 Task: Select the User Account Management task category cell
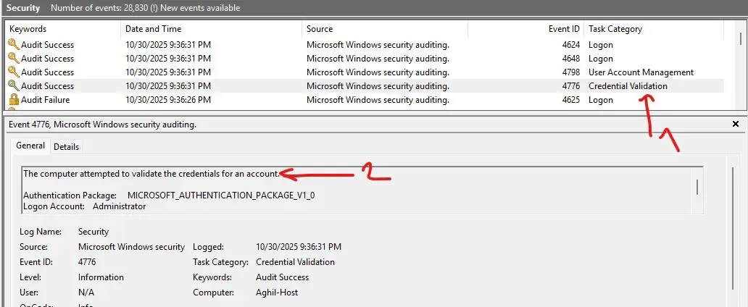[x=641, y=72]
